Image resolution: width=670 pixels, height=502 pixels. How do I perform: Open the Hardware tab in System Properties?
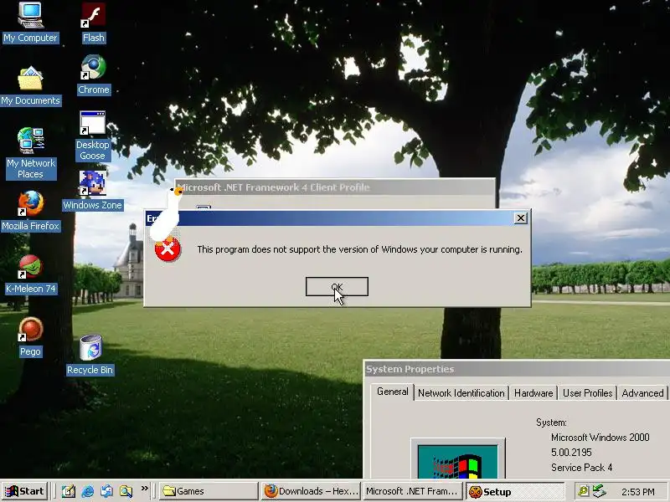(x=533, y=392)
